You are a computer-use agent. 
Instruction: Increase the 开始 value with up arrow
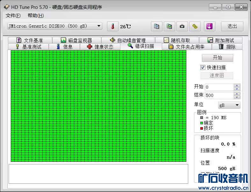click(x=237, y=86)
